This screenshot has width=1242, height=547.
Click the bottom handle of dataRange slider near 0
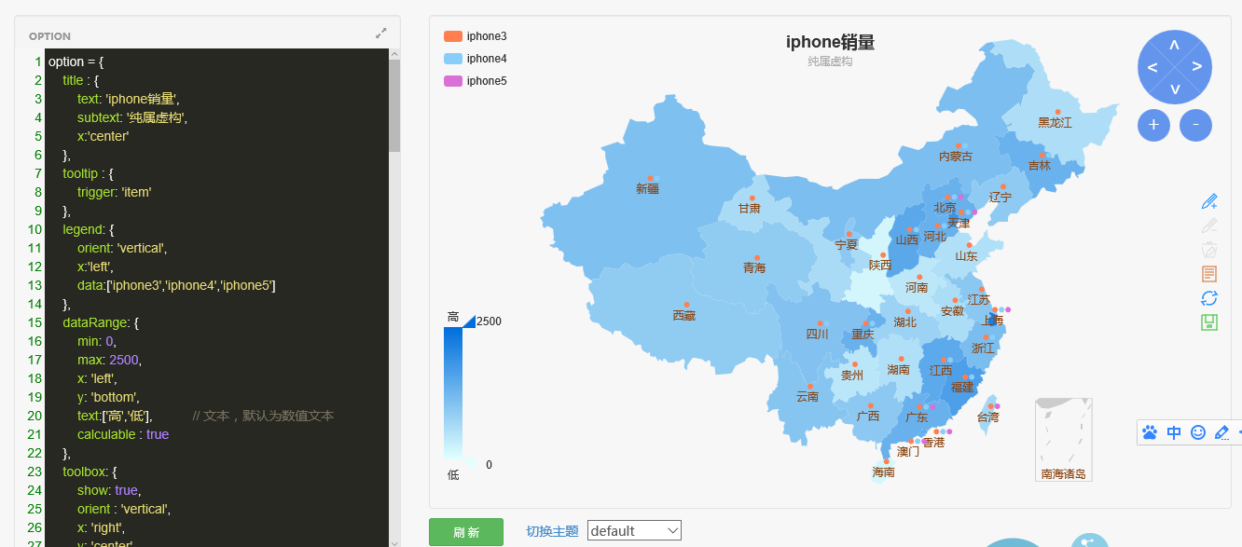point(469,463)
